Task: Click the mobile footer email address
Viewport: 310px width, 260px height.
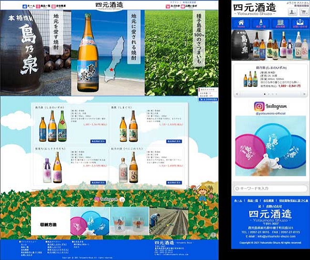Action: (x=277, y=237)
